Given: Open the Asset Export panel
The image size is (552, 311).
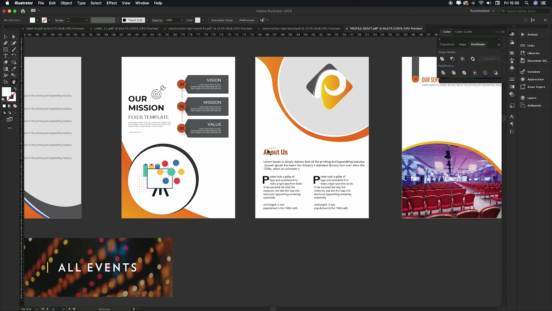Looking at the screenshot, I should [x=536, y=87].
